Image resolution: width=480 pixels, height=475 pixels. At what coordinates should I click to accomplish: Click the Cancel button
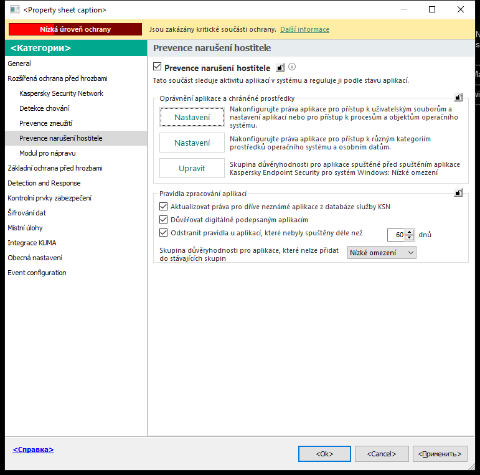382,454
